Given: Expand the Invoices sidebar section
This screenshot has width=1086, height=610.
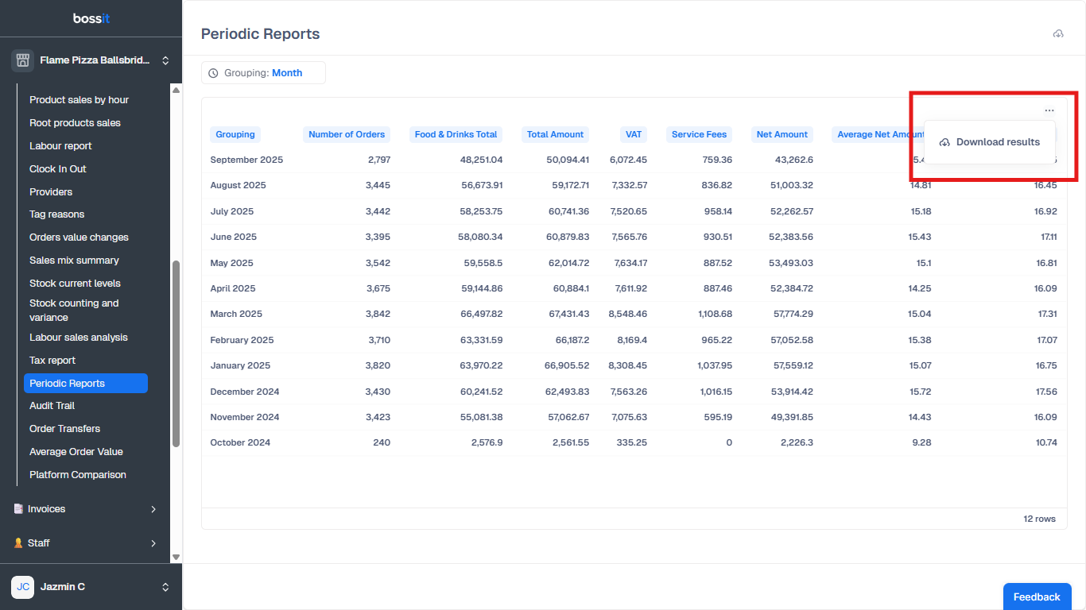Looking at the screenshot, I should pyautogui.click(x=153, y=509).
